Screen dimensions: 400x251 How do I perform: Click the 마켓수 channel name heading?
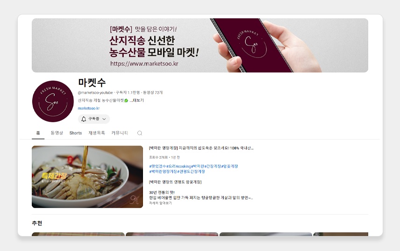(92, 83)
